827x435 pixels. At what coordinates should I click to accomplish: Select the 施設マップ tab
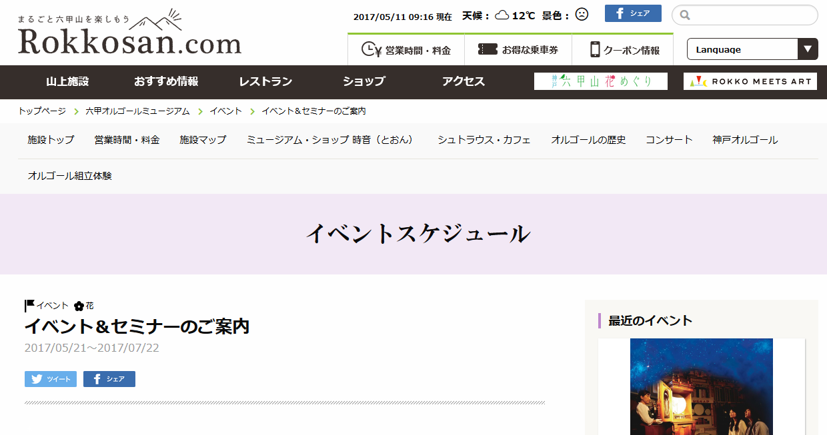(203, 140)
